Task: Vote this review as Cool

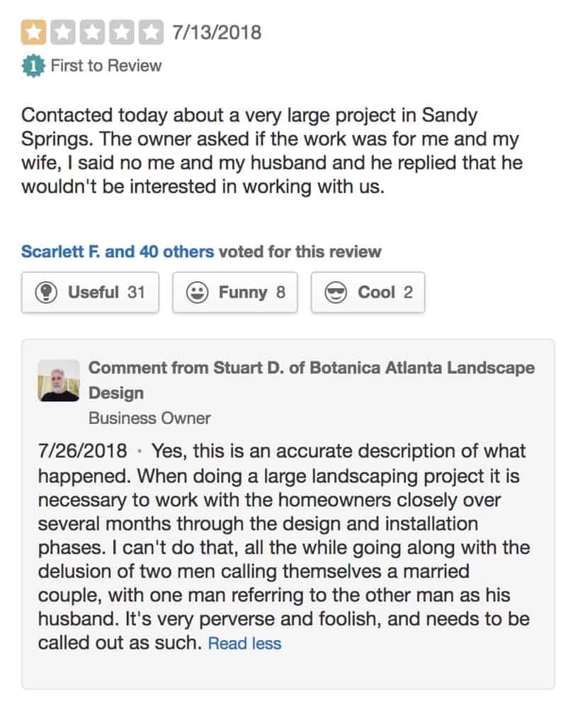Action: 368,292
